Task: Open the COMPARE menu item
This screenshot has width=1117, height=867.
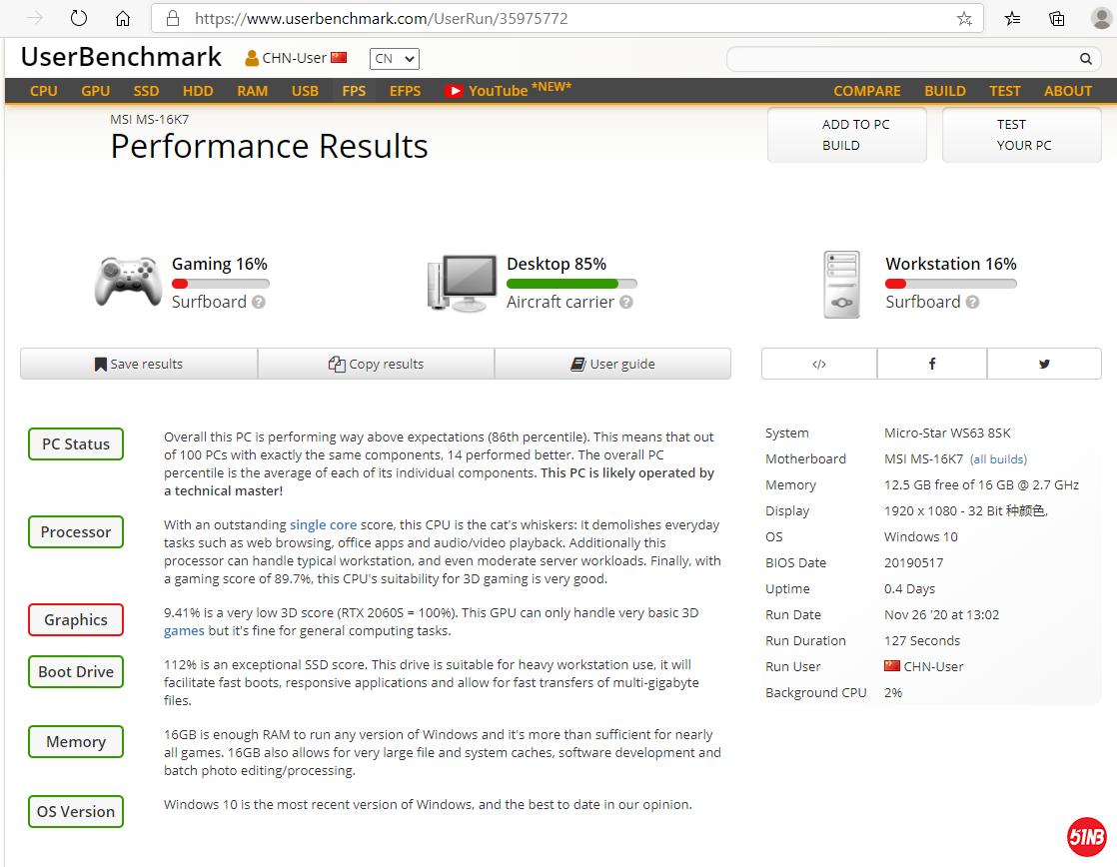Action: 866,91
